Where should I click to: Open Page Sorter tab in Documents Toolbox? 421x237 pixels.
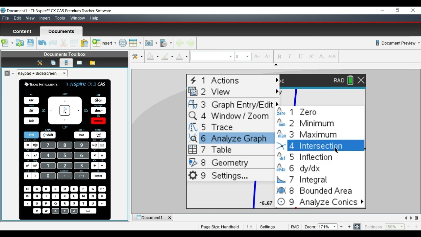click(53, 63)
